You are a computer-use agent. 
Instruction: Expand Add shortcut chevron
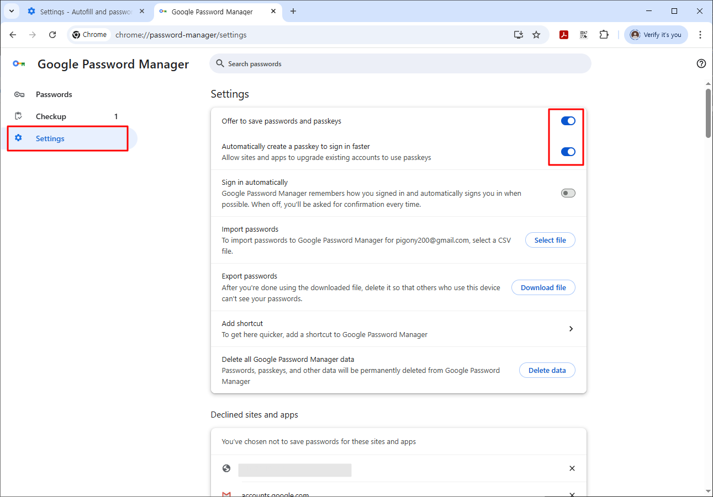571,329
